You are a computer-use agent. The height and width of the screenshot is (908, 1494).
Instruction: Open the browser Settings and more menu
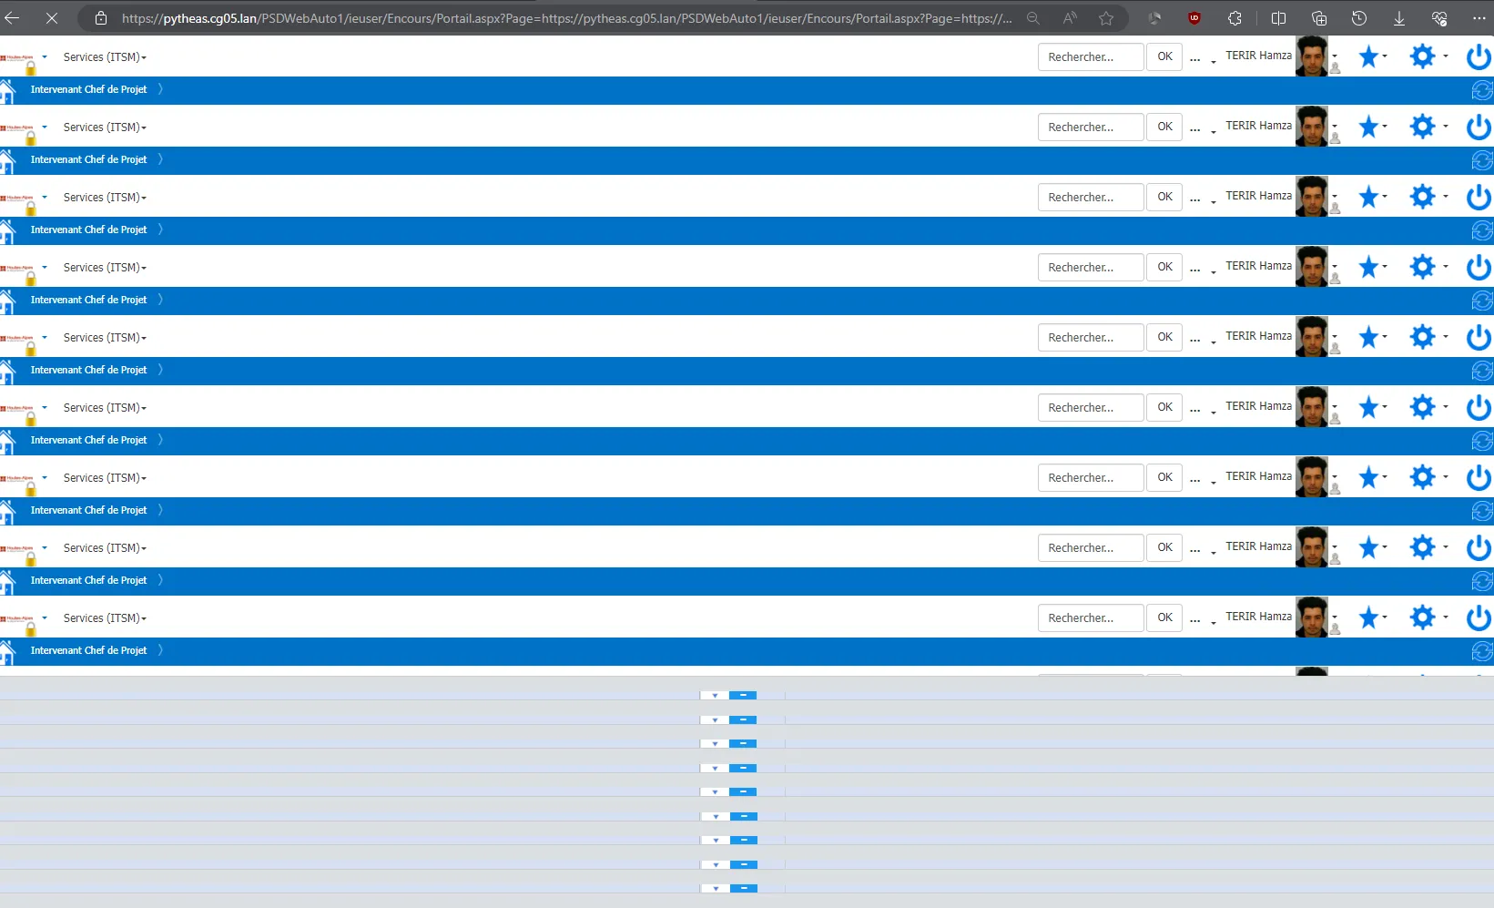pyautogui.click(x=1479, y=18)
